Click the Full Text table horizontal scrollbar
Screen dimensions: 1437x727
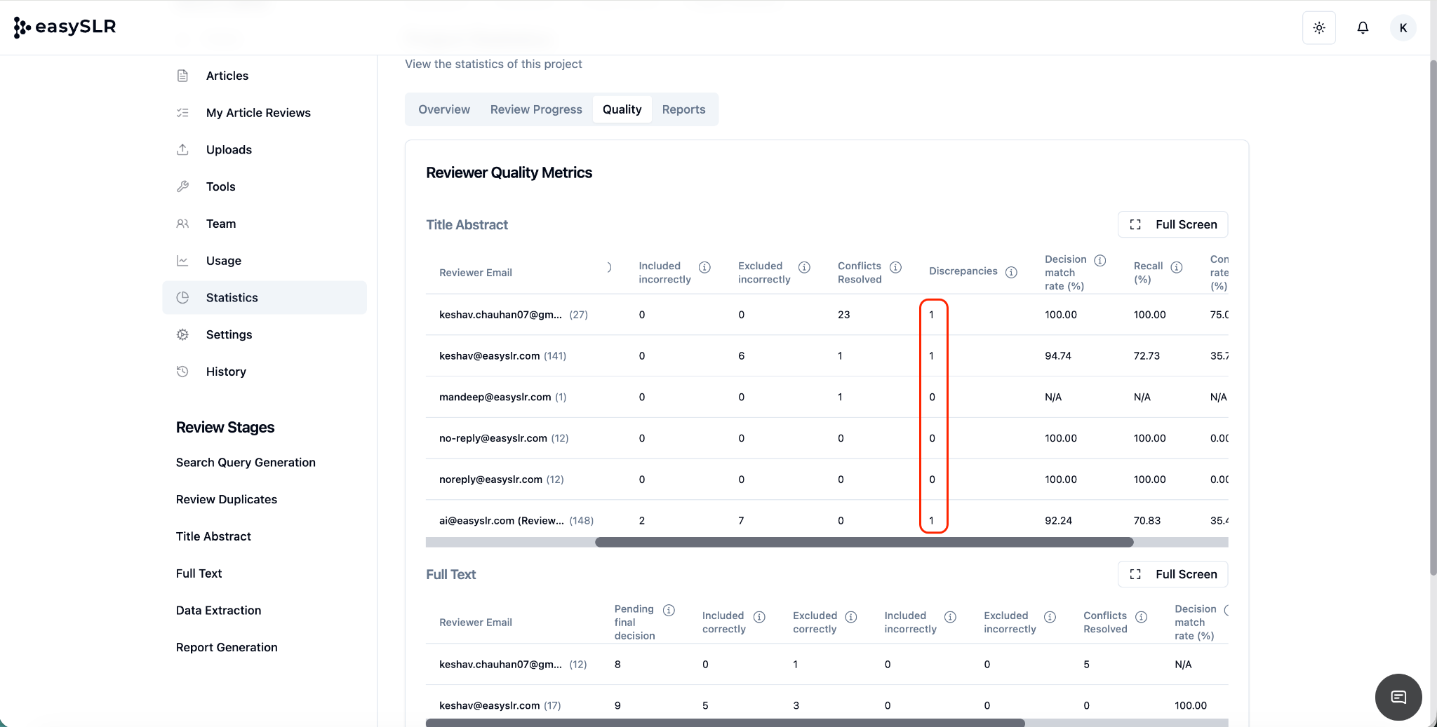coord(725,723)
